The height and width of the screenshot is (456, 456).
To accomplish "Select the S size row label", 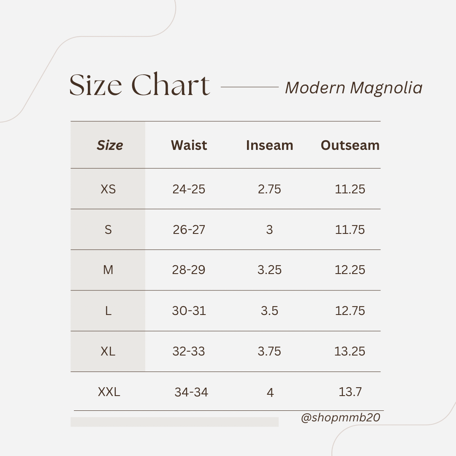I will (108, 230).
